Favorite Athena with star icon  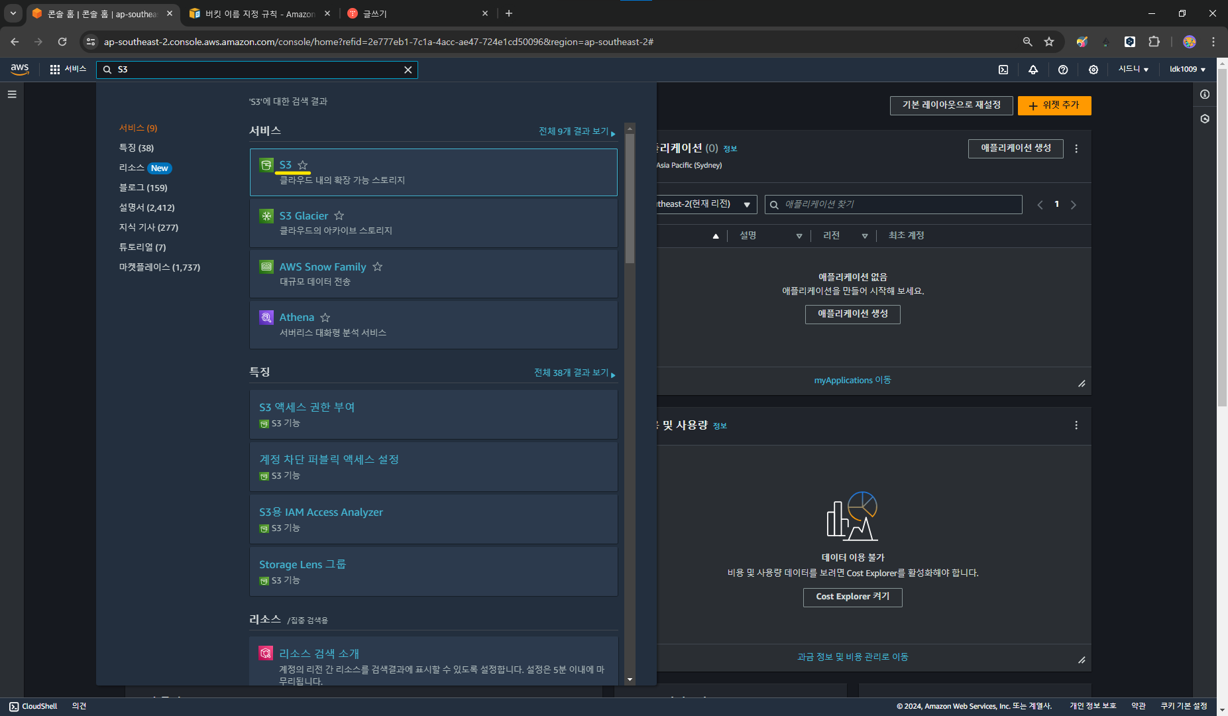[x=325, y=318]
